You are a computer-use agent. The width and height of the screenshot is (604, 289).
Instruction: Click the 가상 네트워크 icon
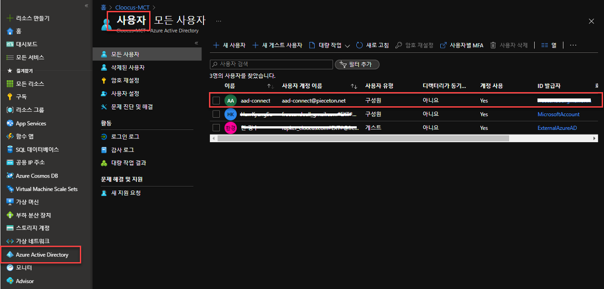tap(10, 241)
